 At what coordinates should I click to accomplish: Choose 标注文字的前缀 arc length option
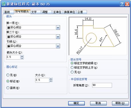click(x=84, y=63)
